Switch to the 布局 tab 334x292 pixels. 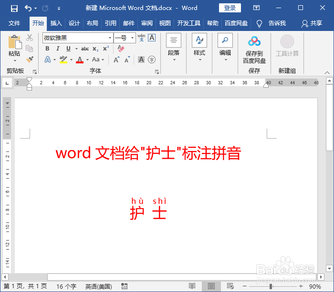(x=92, y=23)
